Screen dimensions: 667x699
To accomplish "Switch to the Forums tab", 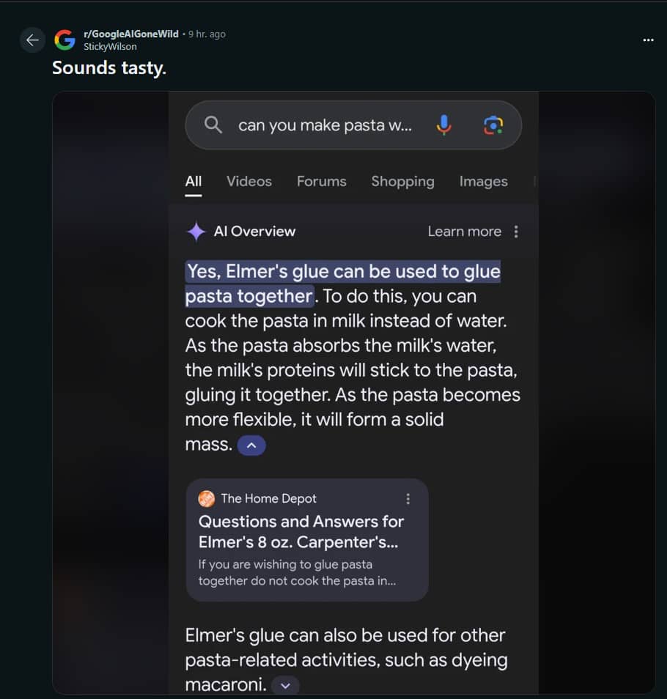I will click(x=322, y=182).
